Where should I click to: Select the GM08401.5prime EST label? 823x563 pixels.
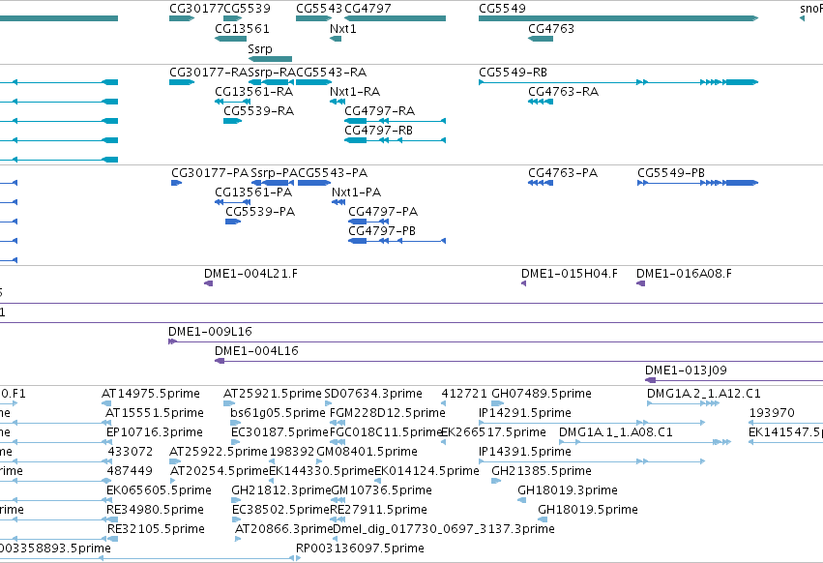point(367,452)
